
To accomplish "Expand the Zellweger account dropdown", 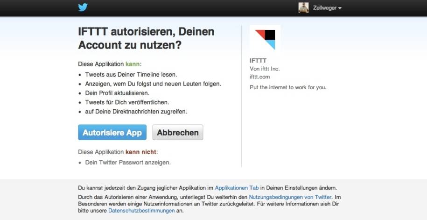I will point(327,8).
